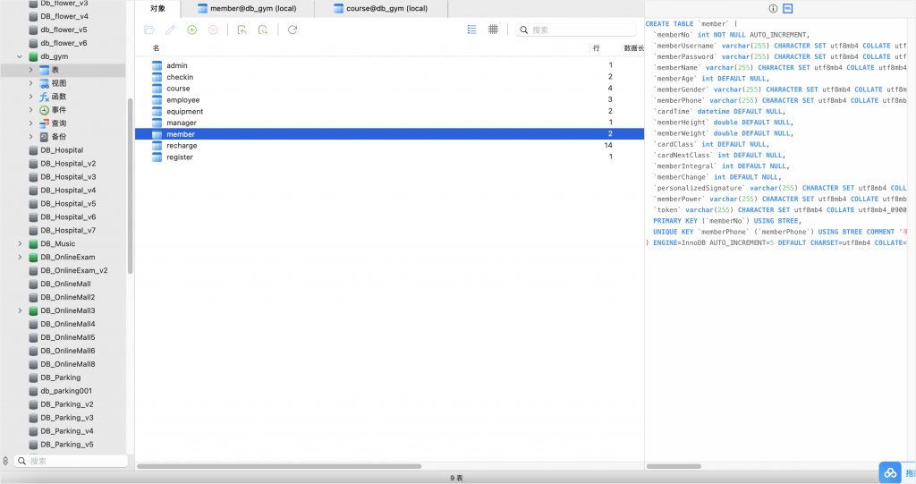
Task: Click the Open Table folder icon
Action: click(148, 30)
